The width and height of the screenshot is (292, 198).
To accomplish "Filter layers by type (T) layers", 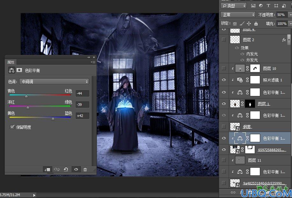I will click(268, 6).
